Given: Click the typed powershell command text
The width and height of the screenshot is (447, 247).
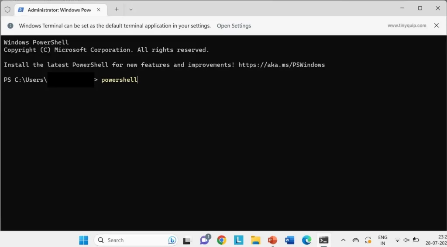Looking at the screenshot, I should coord(119,80).
